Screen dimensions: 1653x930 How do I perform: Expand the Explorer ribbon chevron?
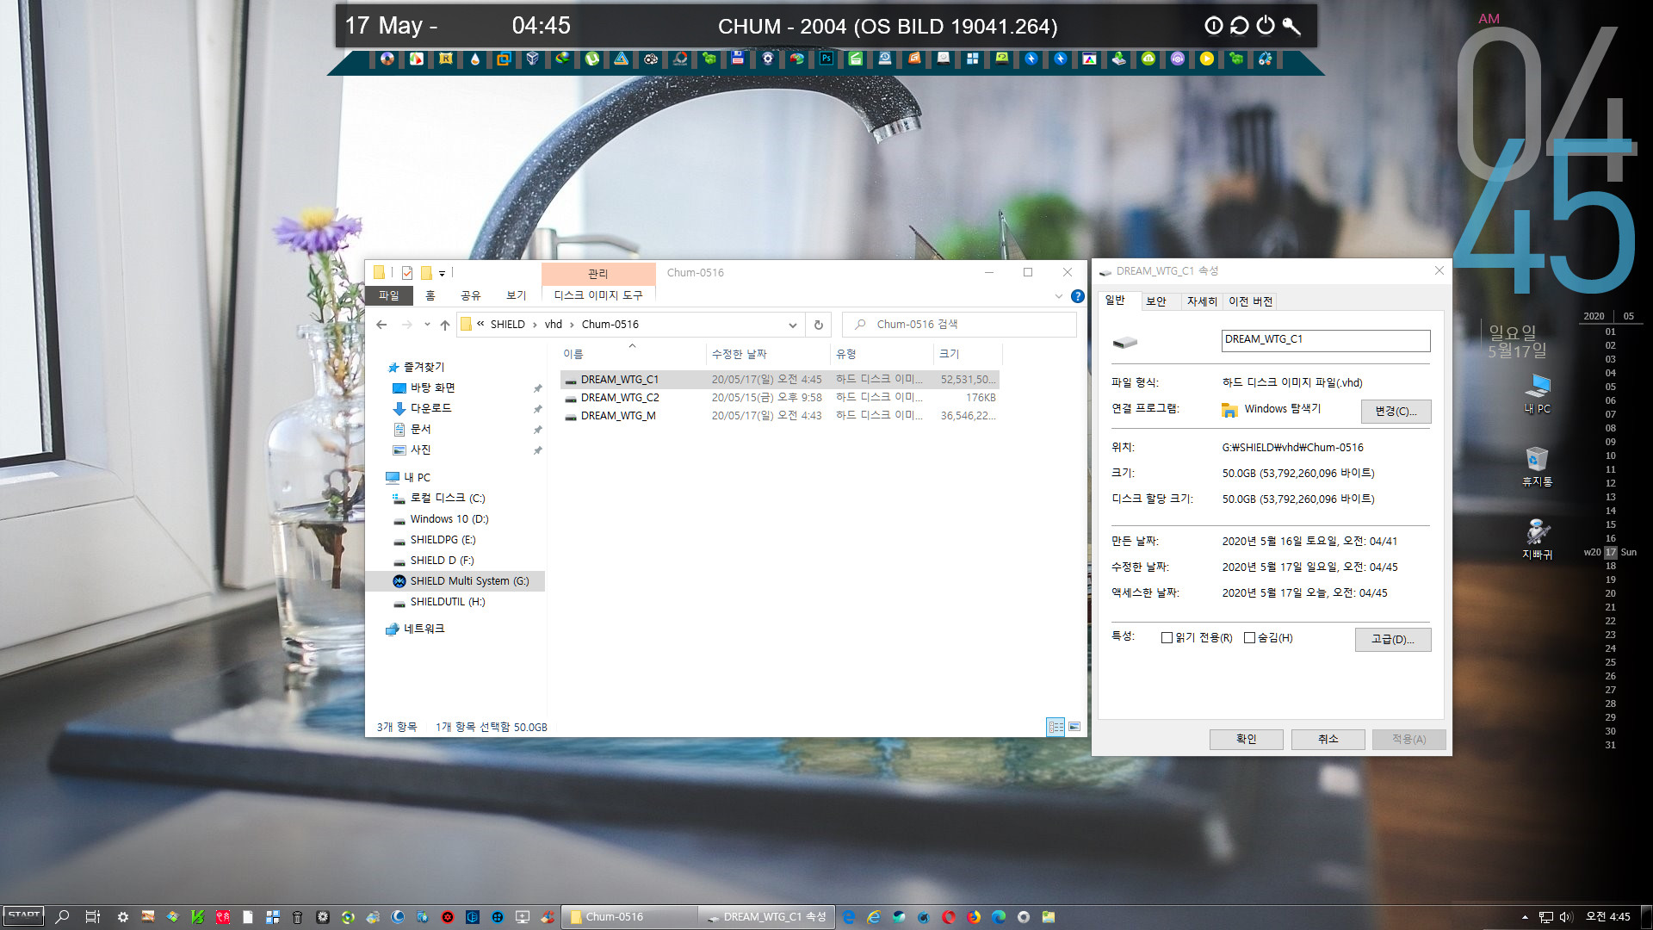pyautogui.click(x=1058, y=296)
